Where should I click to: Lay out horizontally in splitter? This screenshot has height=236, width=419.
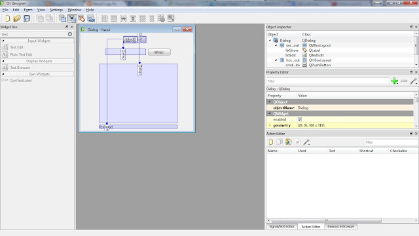click(x=123, y=18)
